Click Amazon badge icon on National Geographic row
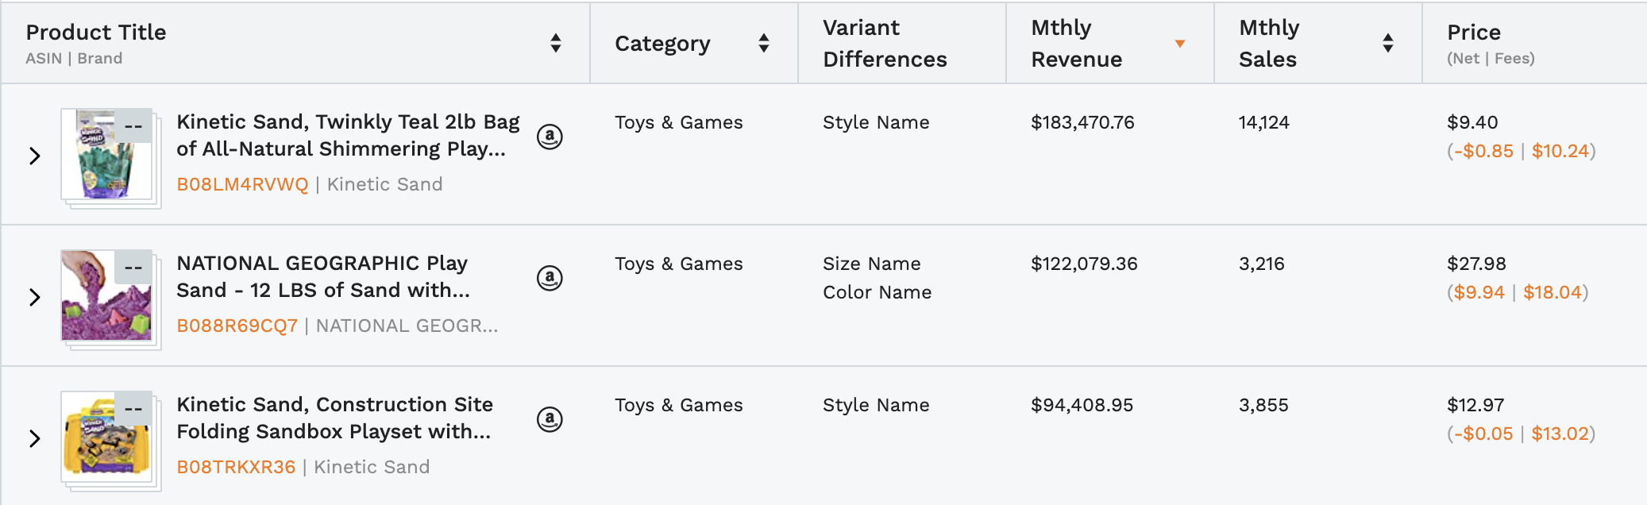1647x505 pixels. pos(550,278)
